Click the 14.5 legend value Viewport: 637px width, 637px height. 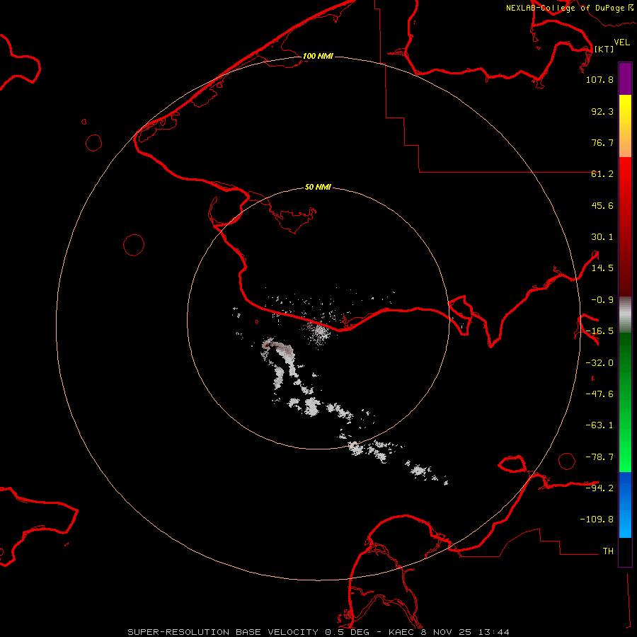[x=602, y=268]
